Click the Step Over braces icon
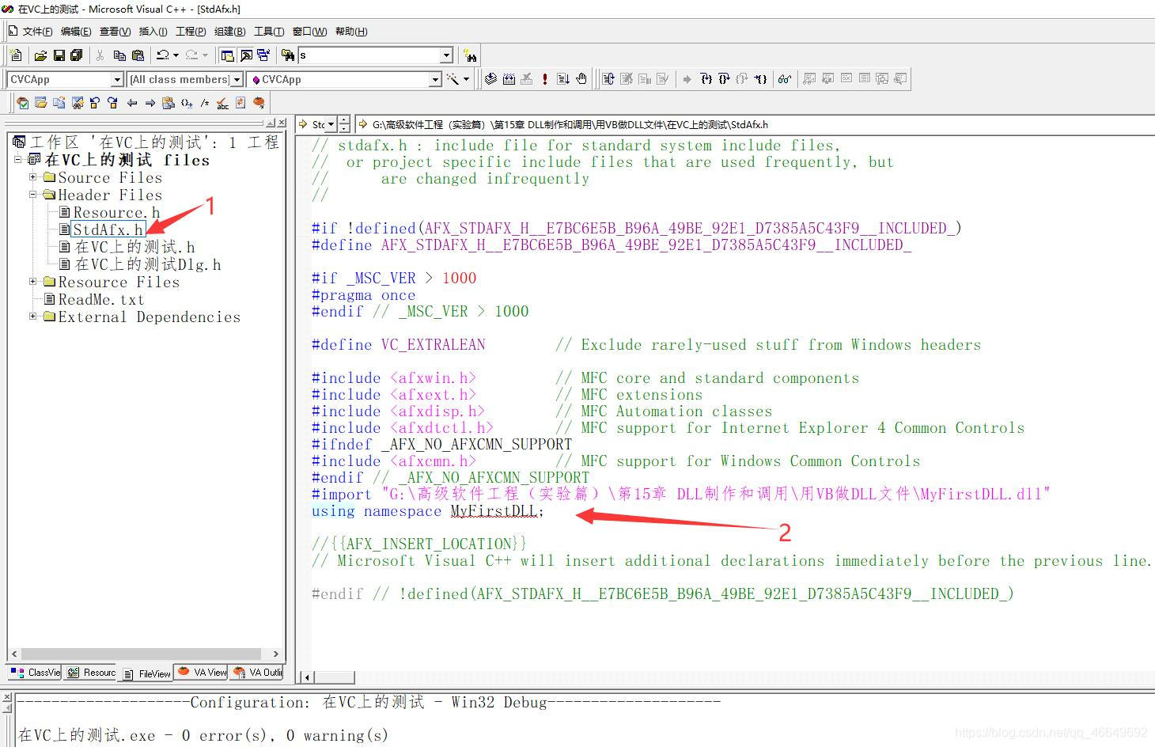Image resolution: width=1155 pixels, height=747 pixels. coord(724,79)
